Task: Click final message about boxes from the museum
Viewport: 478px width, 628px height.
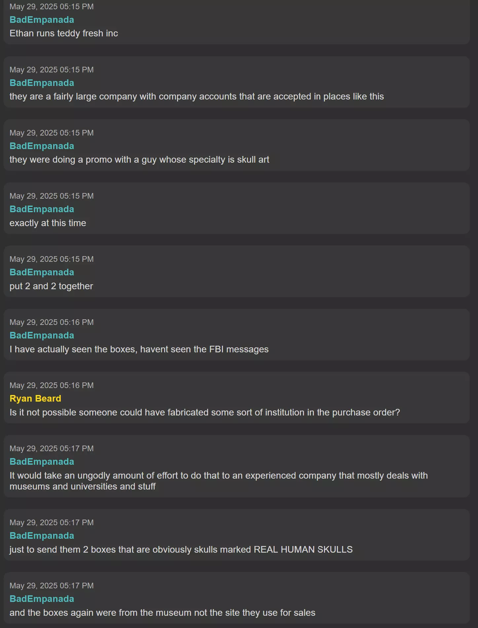Action: pos(163,613)
